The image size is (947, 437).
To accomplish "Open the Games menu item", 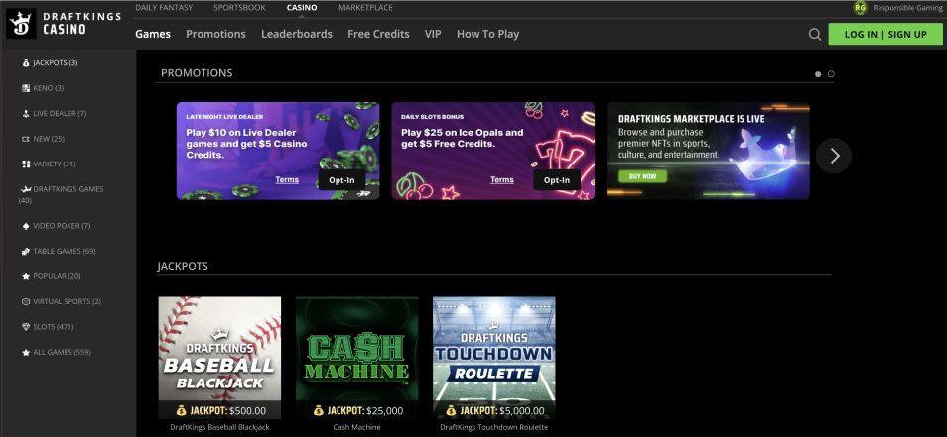I will tap(153, 34).
